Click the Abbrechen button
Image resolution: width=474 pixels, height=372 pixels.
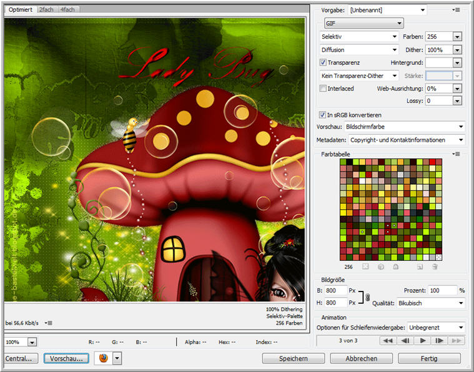pyautogui.click(x=361, y=358)
